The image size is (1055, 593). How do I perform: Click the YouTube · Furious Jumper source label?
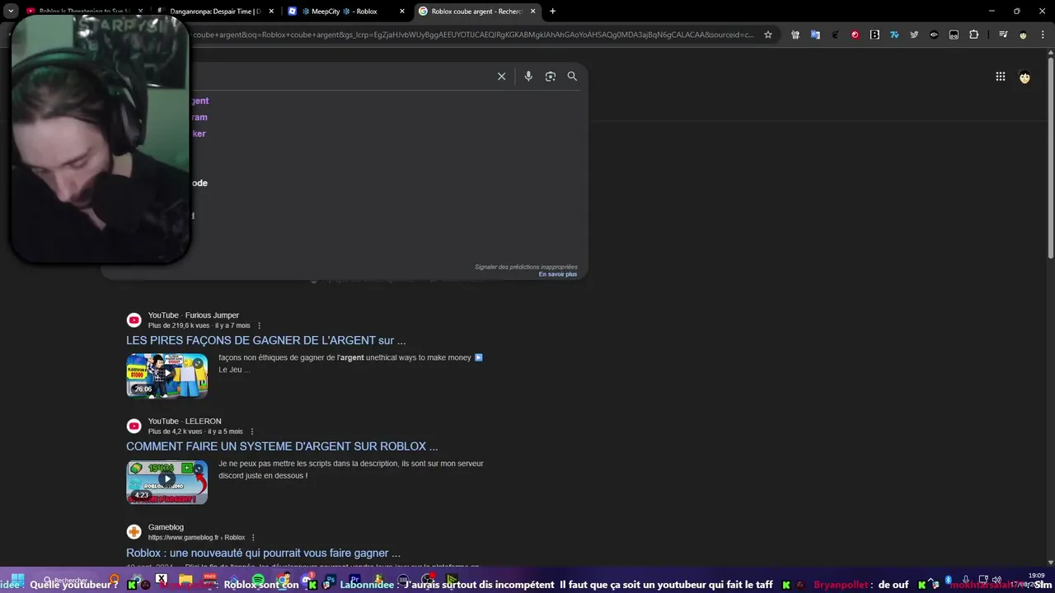(x=194, y=315)
